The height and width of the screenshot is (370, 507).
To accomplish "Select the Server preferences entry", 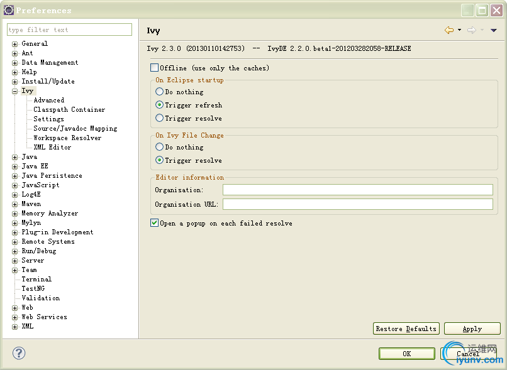I will pyautogui.click(x=33, y=260).
